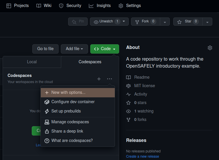This screenshot has width=219, height=160.
Task: Open the Wiki tab
Action: tap(44, 6)
